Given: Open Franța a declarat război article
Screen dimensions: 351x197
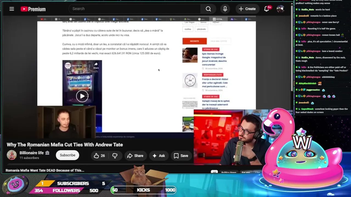Looking at the screenshot, I should tap(215, 83).
